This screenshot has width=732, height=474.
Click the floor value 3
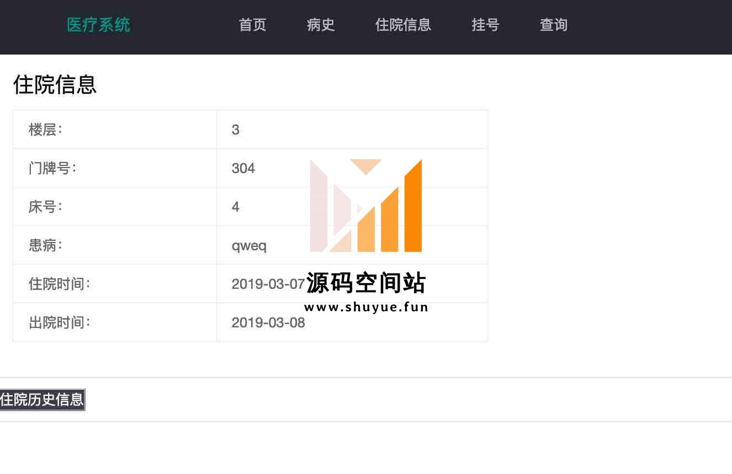click(x=236, y=130)
